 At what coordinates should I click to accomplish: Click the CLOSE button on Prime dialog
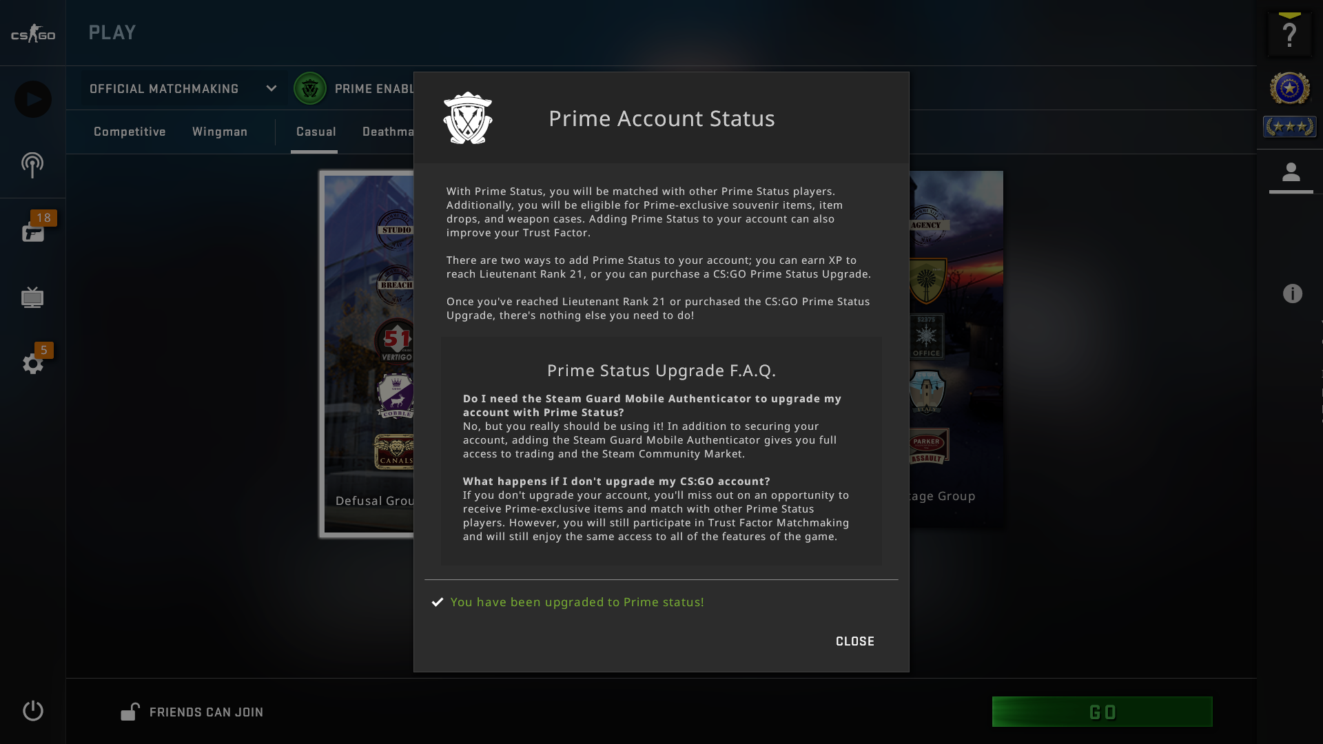[855, 641]
